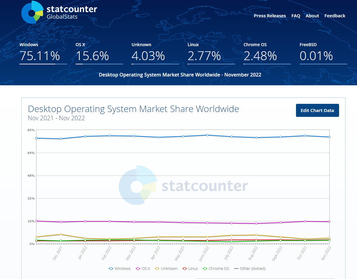The width and height of the screenshot is (357, 279).
Task: Click the OS X data point for Nov 2021
Action: [36, 221]
